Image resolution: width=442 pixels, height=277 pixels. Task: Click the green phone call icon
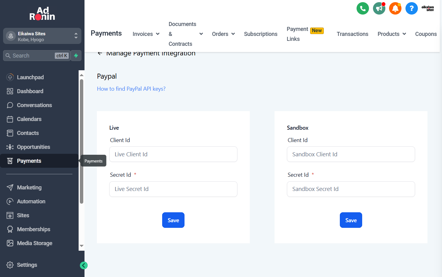point(363,8)
